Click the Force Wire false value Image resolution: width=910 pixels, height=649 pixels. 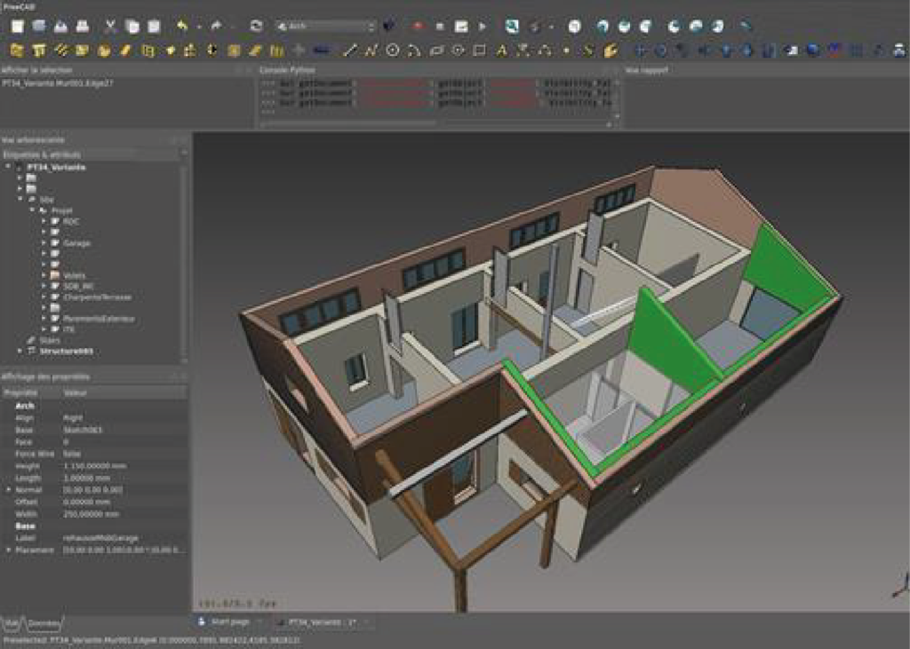click(71, 454)
